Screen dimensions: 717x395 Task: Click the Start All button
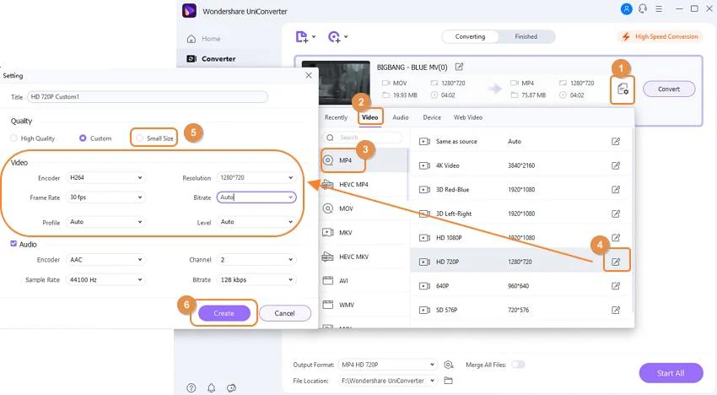[671, 373]
